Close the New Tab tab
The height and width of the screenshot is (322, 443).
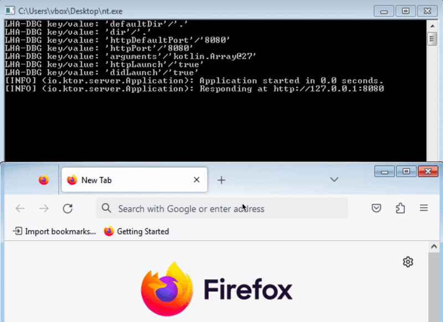(x=197, y=180)
